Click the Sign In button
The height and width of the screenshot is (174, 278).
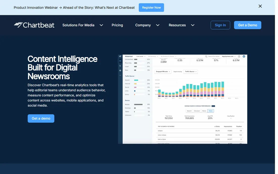coord(220,25)
